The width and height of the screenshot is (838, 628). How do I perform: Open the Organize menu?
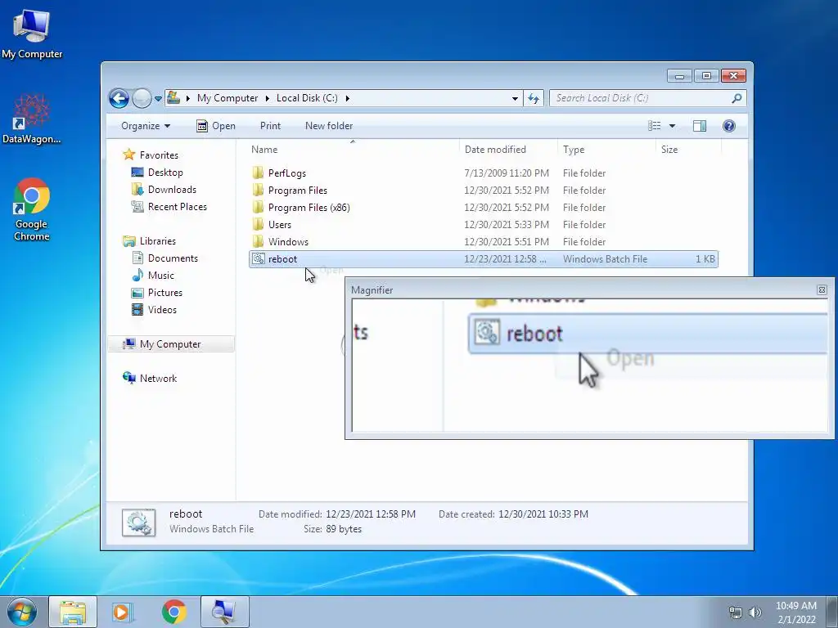pos(146,126)
